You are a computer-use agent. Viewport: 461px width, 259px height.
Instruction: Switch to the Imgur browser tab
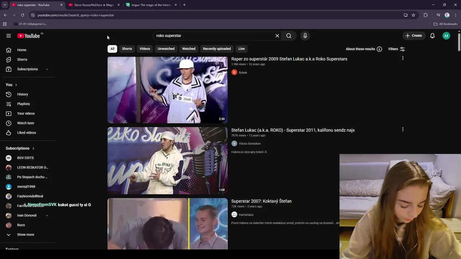click(x=151, y=5)
